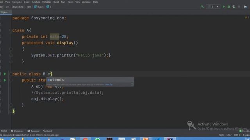The height and width of the screenshot is (140, 250).
Task: Start debugging with the green bug icon
Action: coord(229,7)
